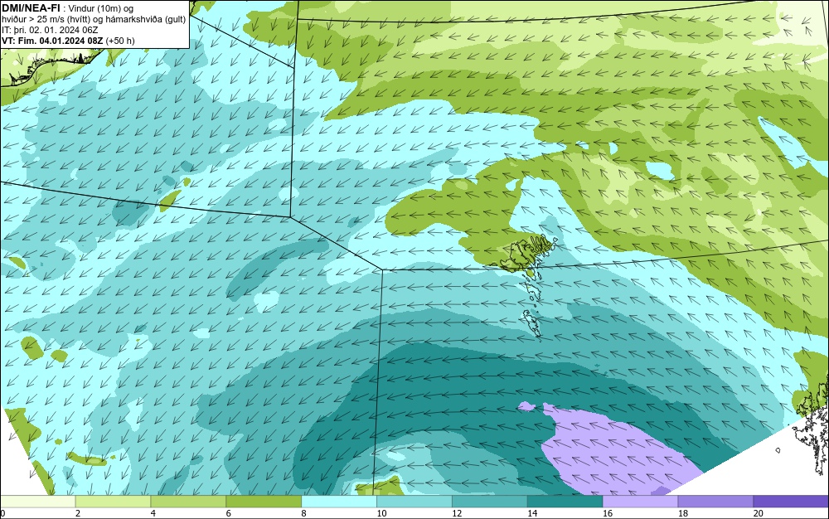Click the legend label '16'
Viewport: 829px width, 519px height.
tap(608, 513)
